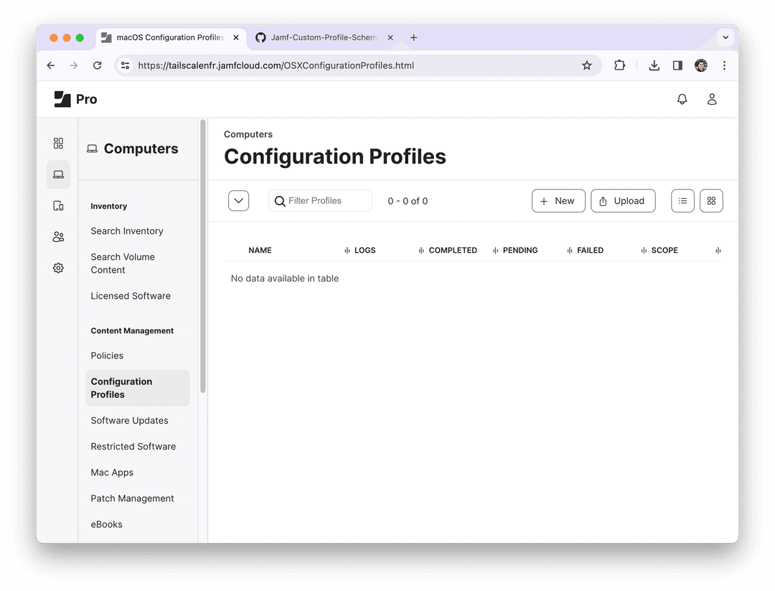Open Jamf Pro Settings gear icon
This screenshot has height=591, width=775.
(x=58, y=267)
